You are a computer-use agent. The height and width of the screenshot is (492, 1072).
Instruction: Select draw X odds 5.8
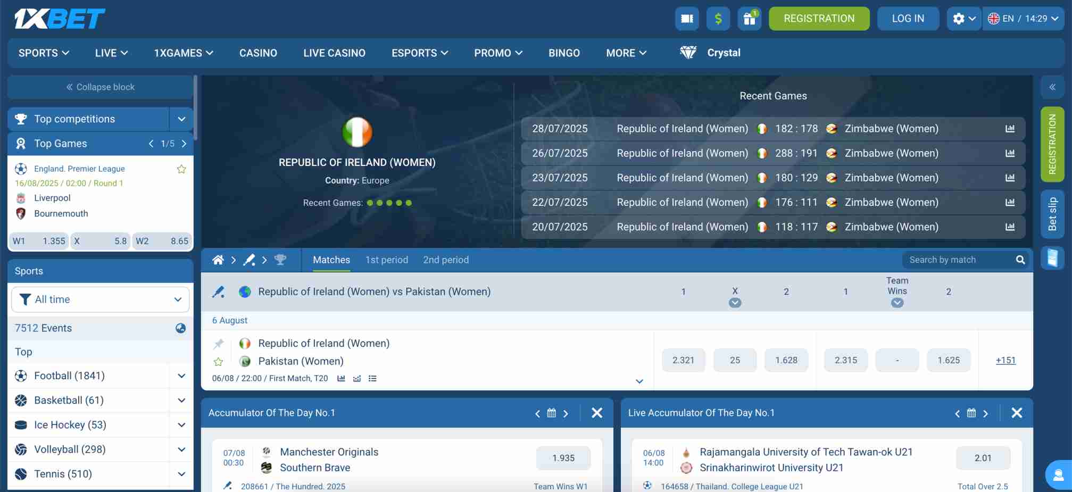point(100,241)
